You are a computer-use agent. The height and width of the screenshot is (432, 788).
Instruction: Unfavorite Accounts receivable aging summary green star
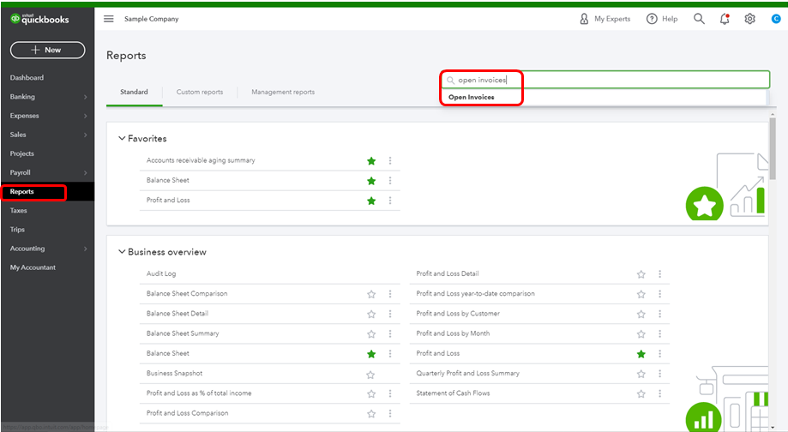[x=371, y=161]
